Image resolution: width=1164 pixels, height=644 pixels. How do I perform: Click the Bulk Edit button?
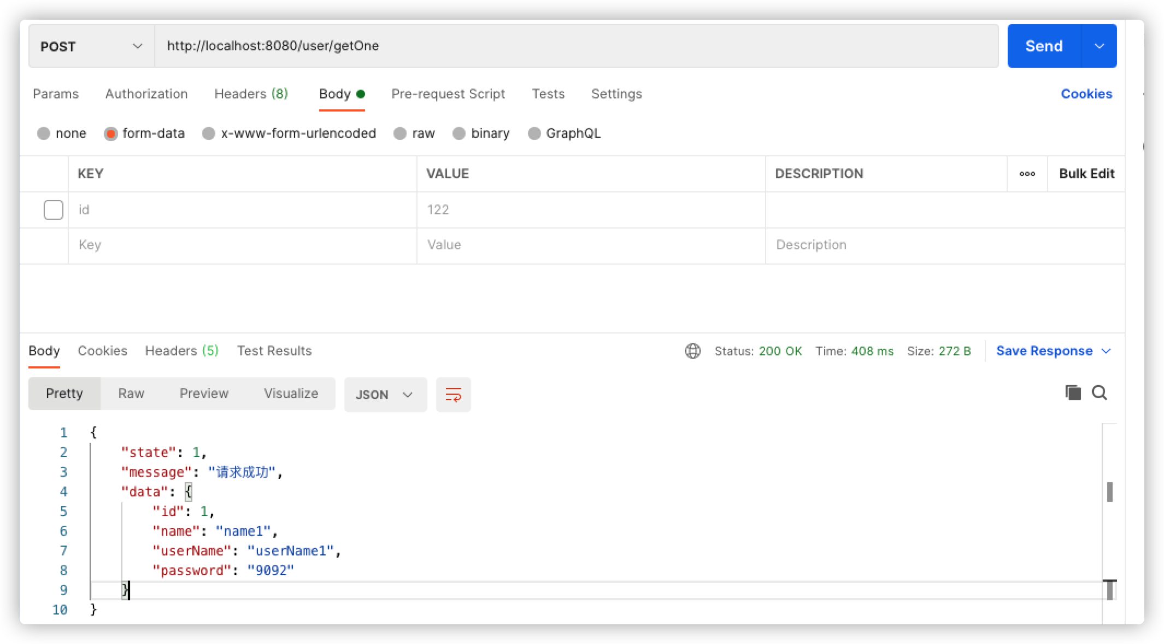pyautogui.click(x=1086, y=174)
